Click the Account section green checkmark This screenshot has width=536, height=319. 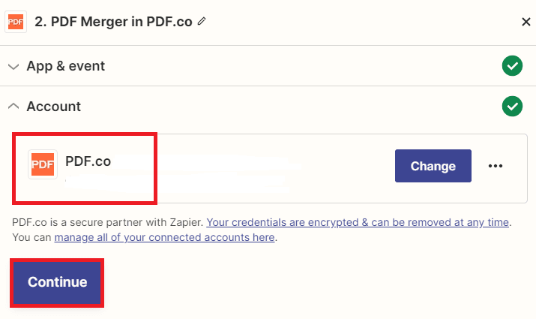(x=512, y=107)
